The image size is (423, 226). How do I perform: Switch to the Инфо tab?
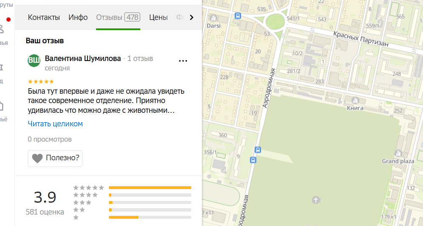point(78,17)
